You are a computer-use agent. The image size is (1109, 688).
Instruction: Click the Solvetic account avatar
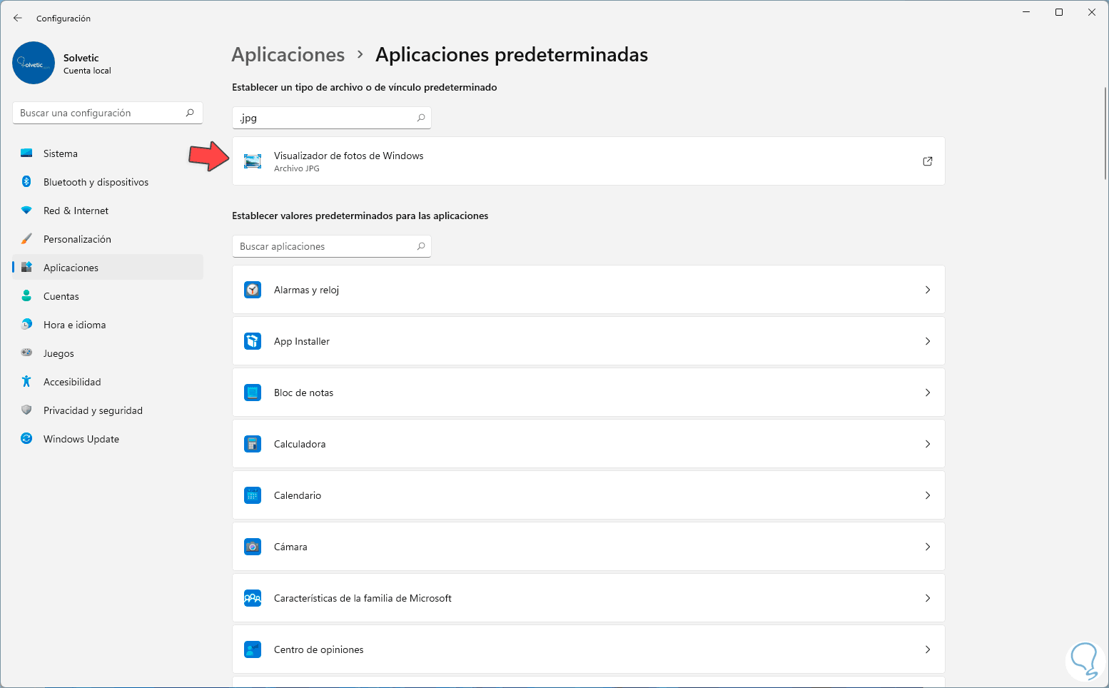coord(34,63)
